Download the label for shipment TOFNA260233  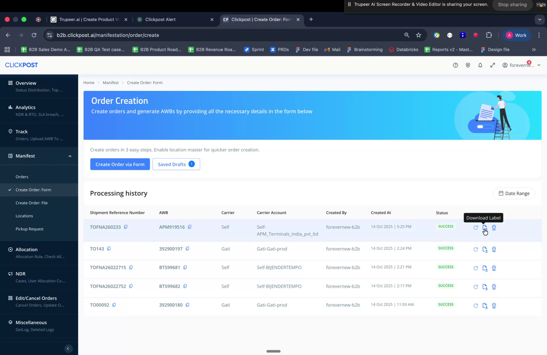(484, 227)
